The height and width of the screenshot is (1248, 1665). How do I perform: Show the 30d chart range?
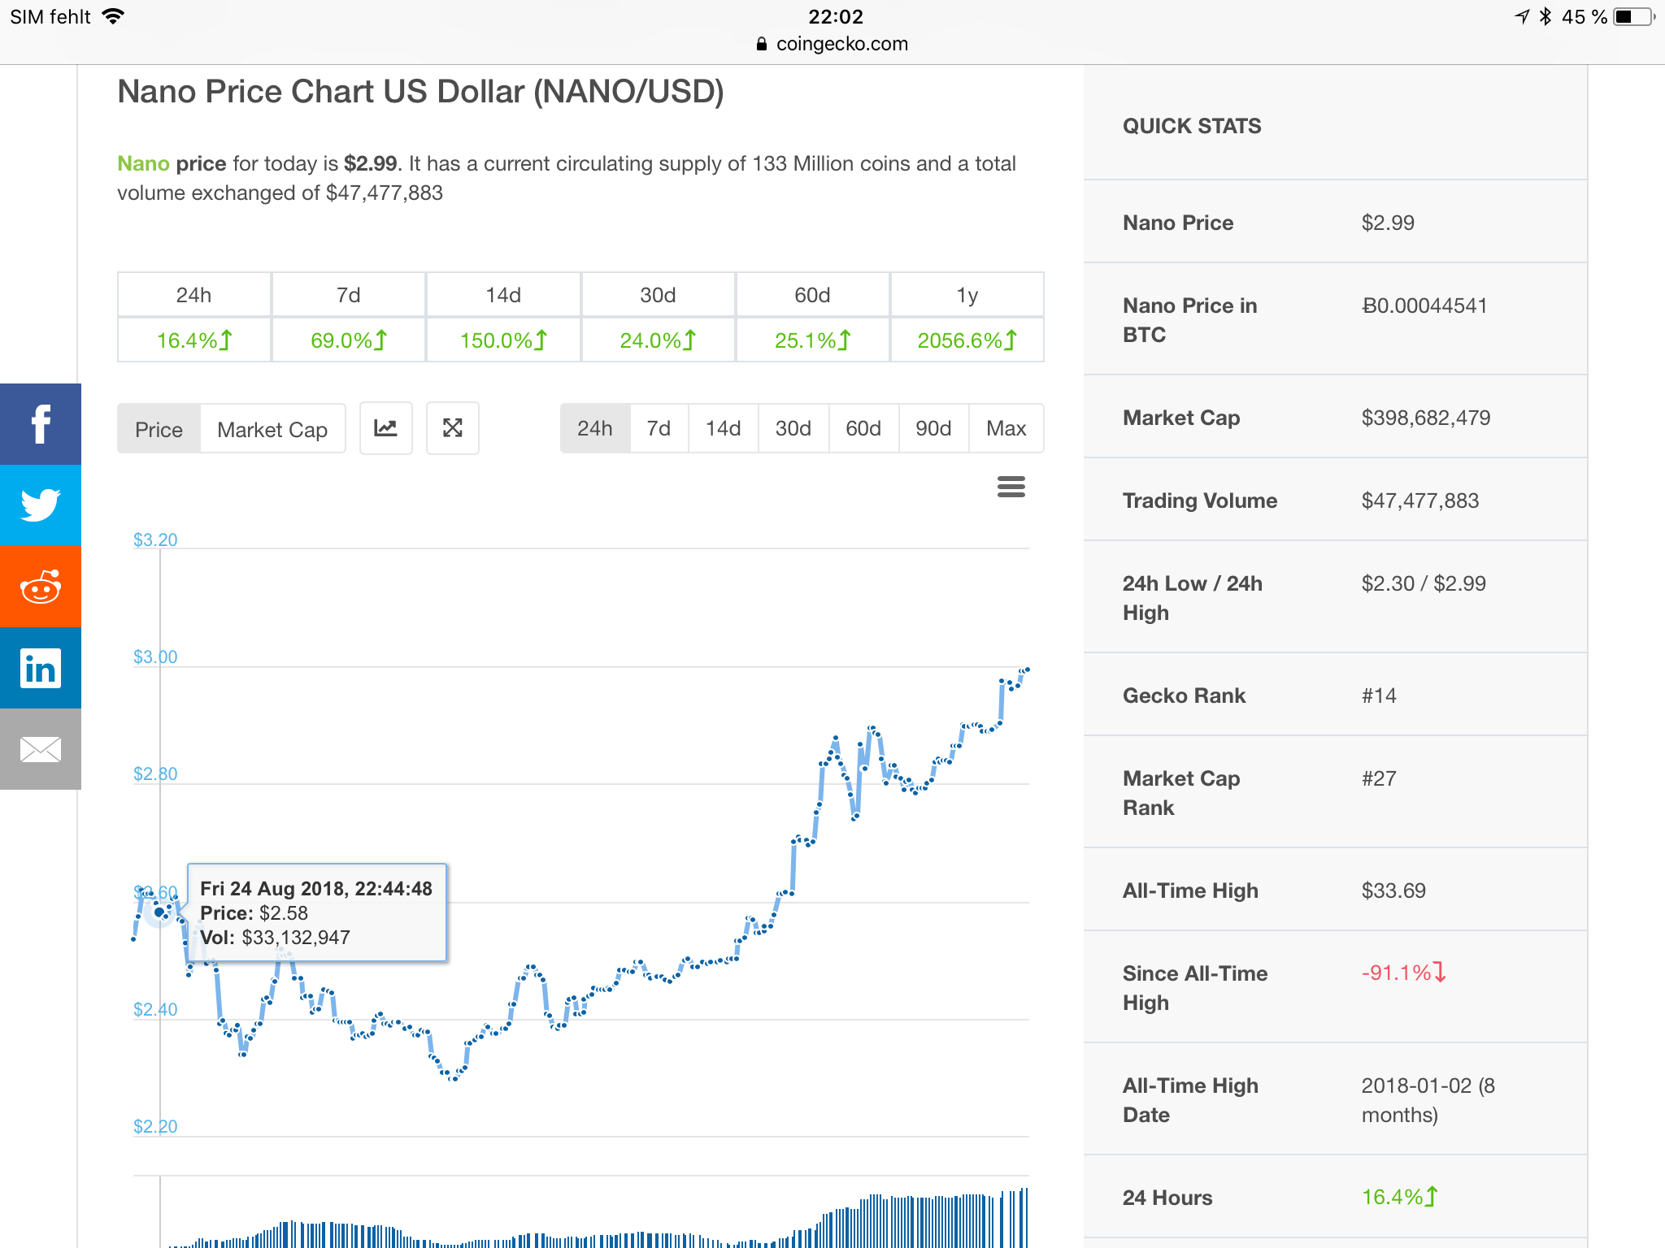[793, 428]
